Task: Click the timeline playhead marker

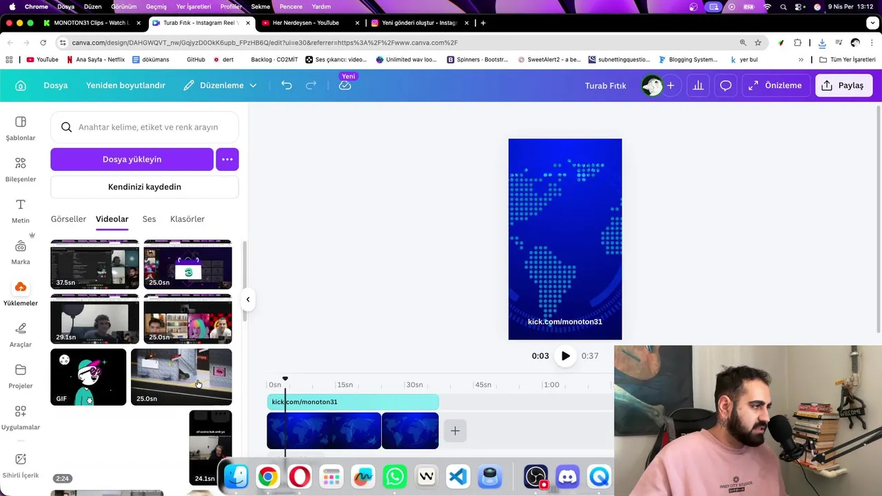Action: pyautogui.click(x=285, y=380)
